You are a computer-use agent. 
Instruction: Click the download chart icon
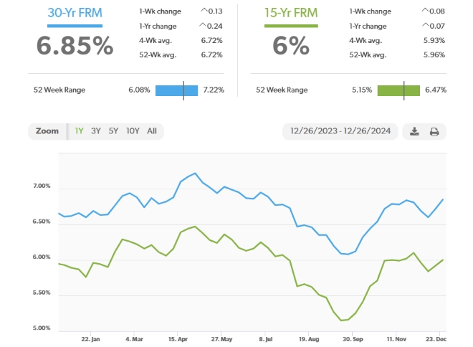coord(414,131)
